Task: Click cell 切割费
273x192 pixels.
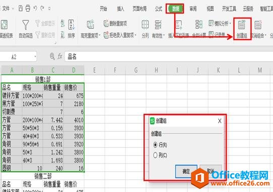Action: pos(12,112)
